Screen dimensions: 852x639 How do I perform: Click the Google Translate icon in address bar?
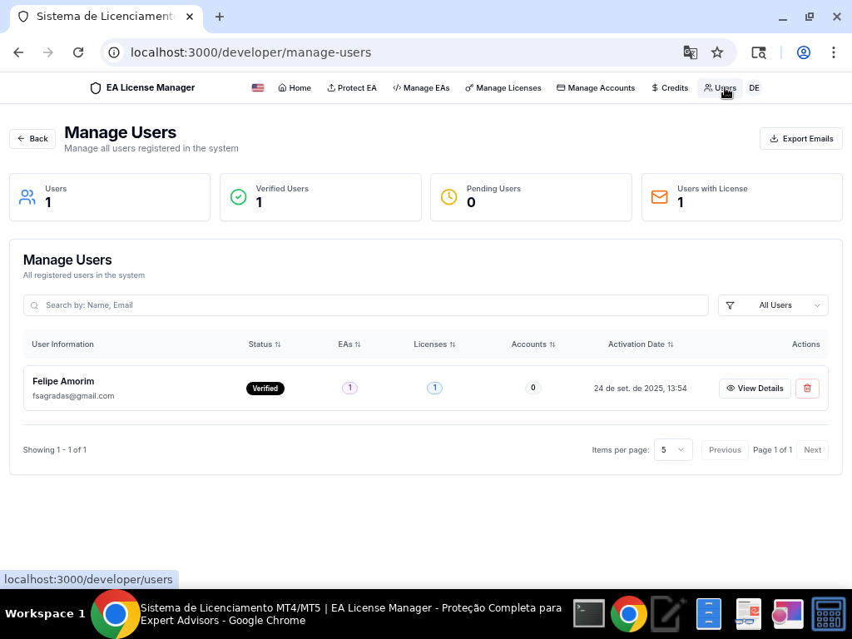(690, 52)
